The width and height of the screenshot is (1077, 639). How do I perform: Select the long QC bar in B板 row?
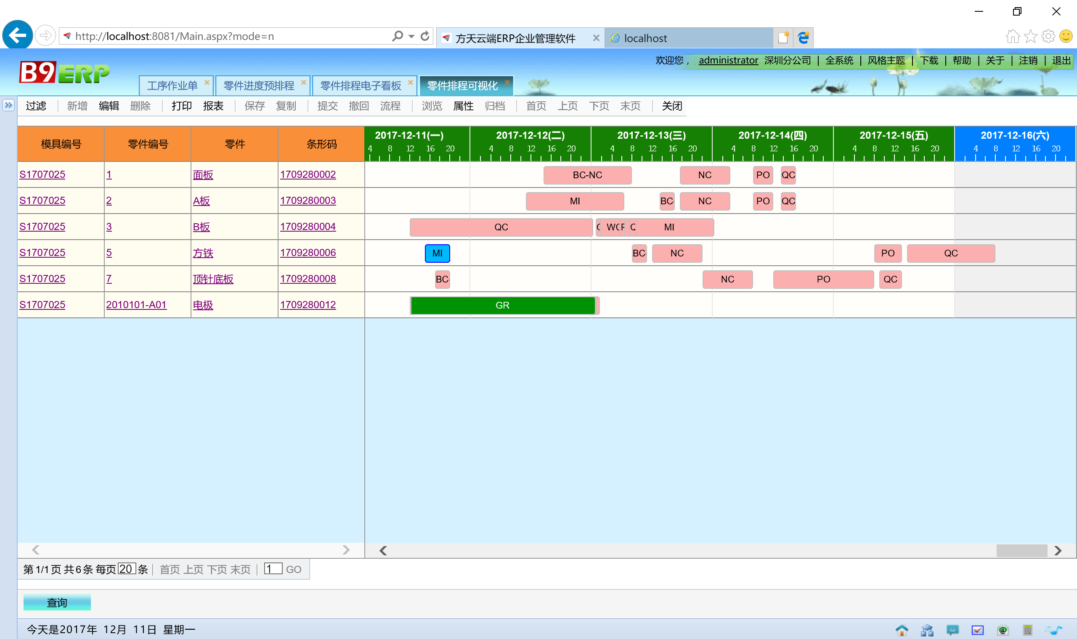(x=501, y=227)
